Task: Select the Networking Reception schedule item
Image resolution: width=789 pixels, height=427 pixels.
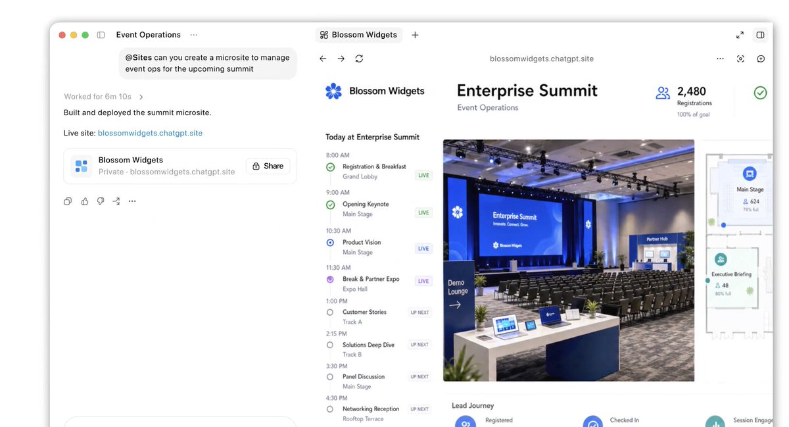Action: pos(379,414)
